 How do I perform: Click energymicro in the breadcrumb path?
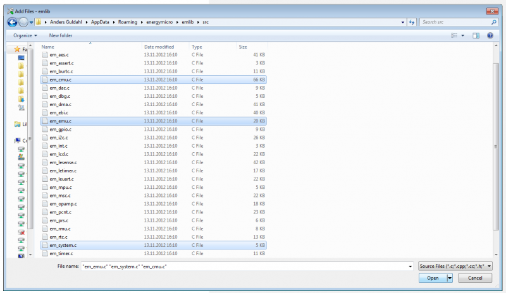click(159, 22)
